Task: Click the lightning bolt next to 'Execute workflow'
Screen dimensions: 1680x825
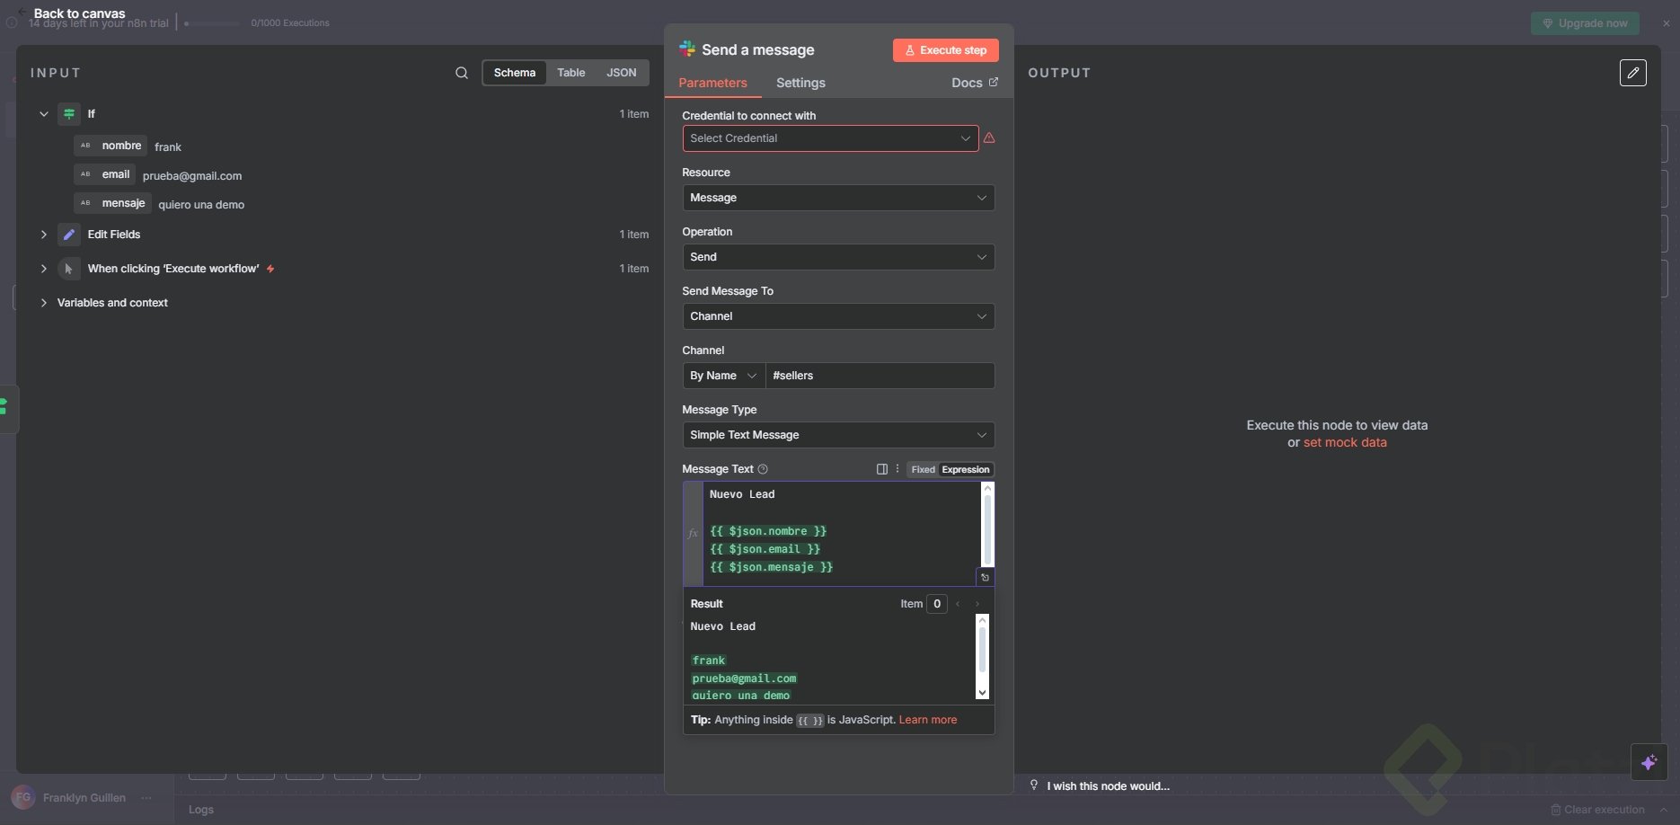Action: pyautogui.click(x=270, y=269)
